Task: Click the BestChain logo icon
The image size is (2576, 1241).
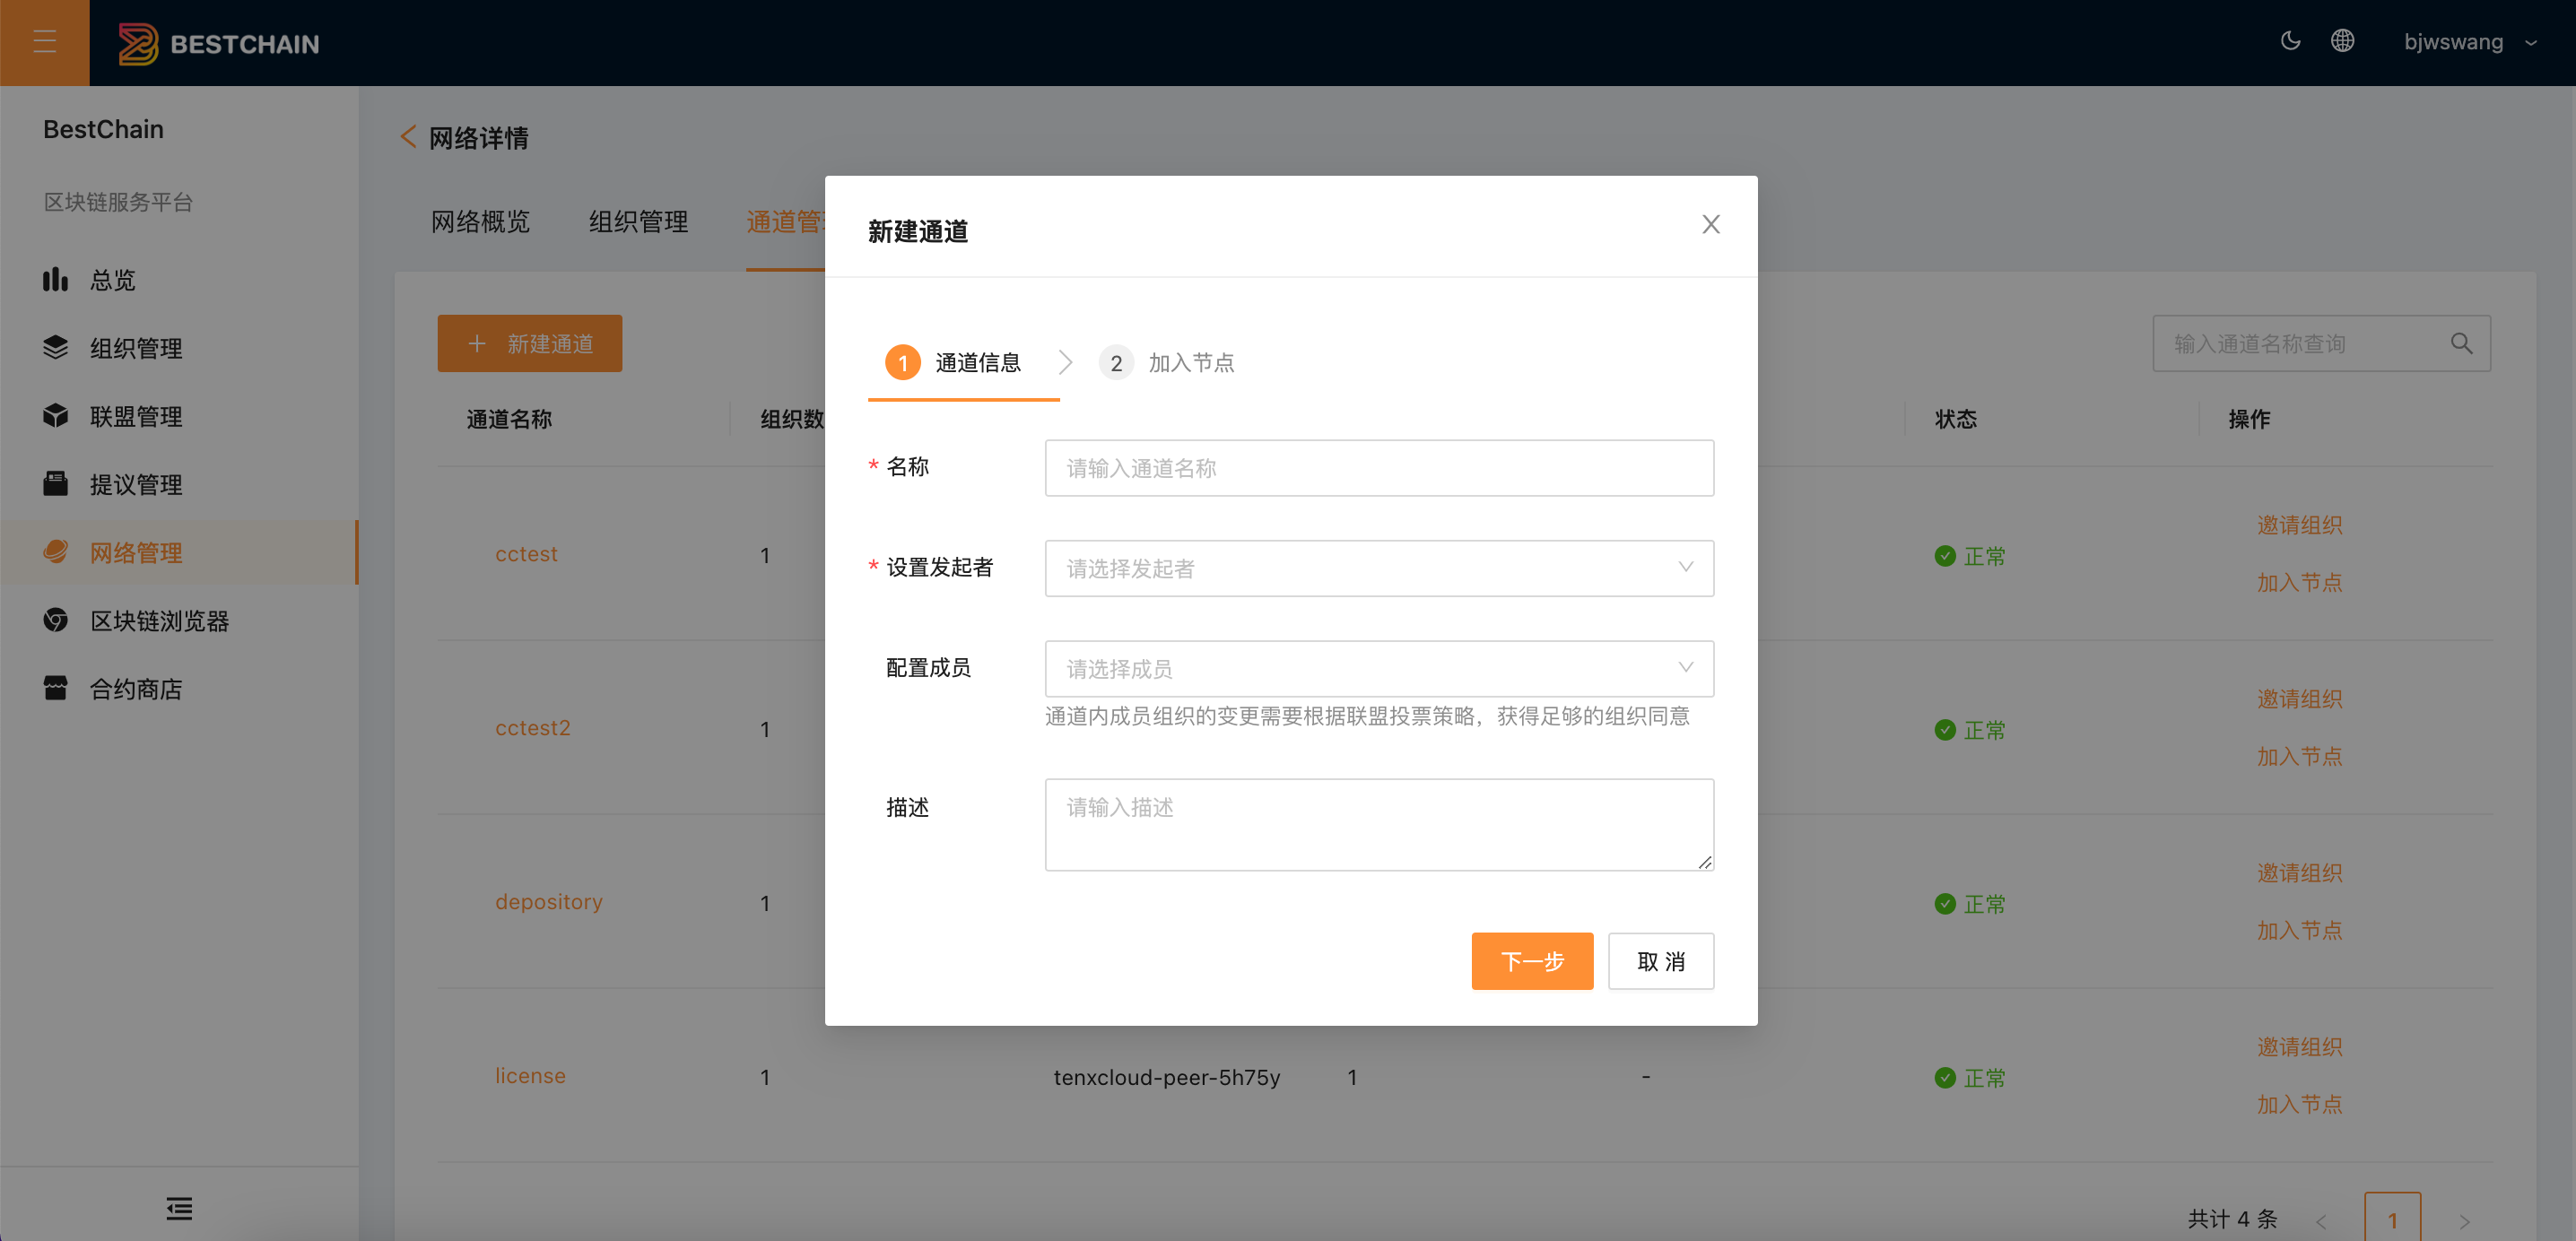Action: point(138,43)
